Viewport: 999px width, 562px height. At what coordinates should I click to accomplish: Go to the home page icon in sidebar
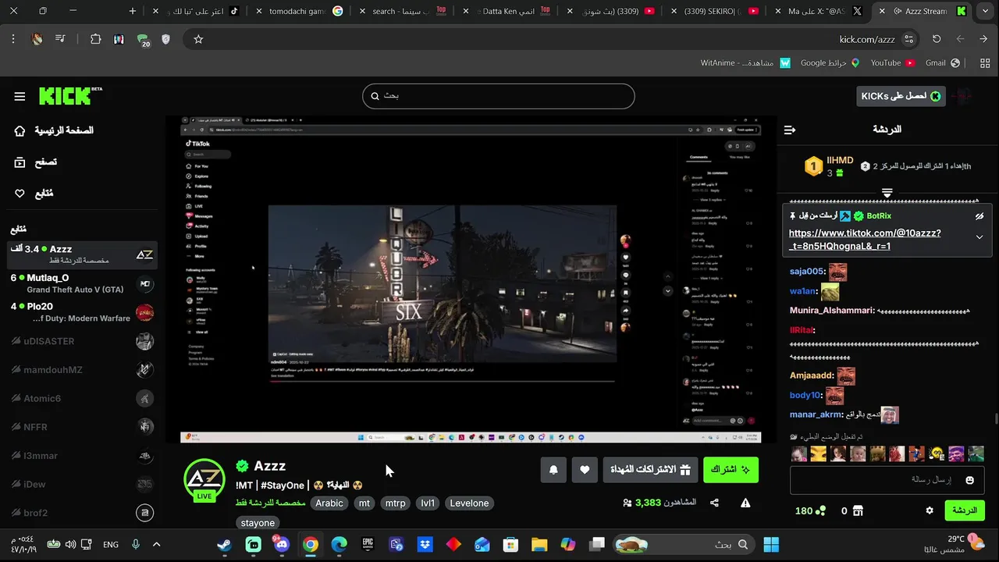click(20, 130)
